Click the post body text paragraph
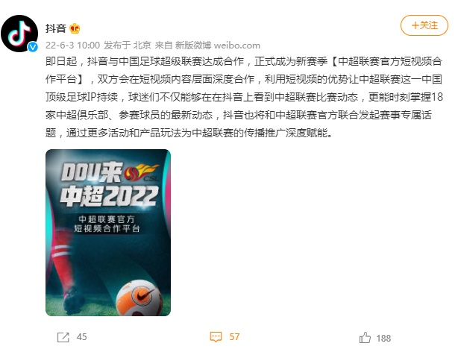Viewport: 461px width, 352px height. 244,97
